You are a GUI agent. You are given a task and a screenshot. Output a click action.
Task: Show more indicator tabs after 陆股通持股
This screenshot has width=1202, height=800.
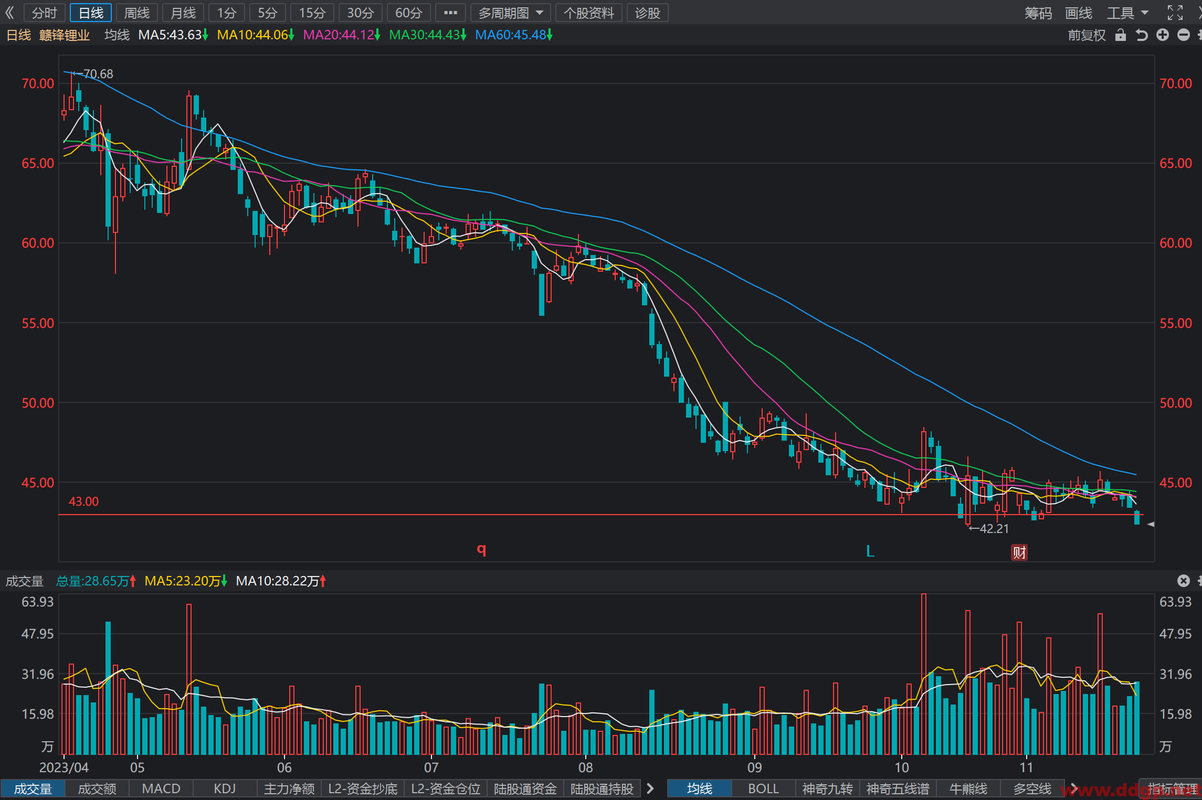[650, 788]
